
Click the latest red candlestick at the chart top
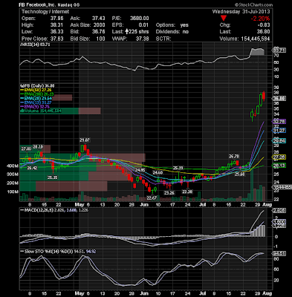pyautogui.click(x=264, y=96)
